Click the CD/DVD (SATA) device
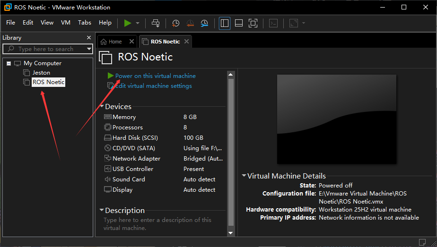 click(x=134, y=148)
